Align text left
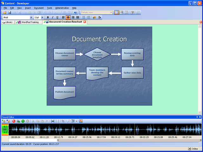Viewport: 203px width, 152px height. [63, 17]
